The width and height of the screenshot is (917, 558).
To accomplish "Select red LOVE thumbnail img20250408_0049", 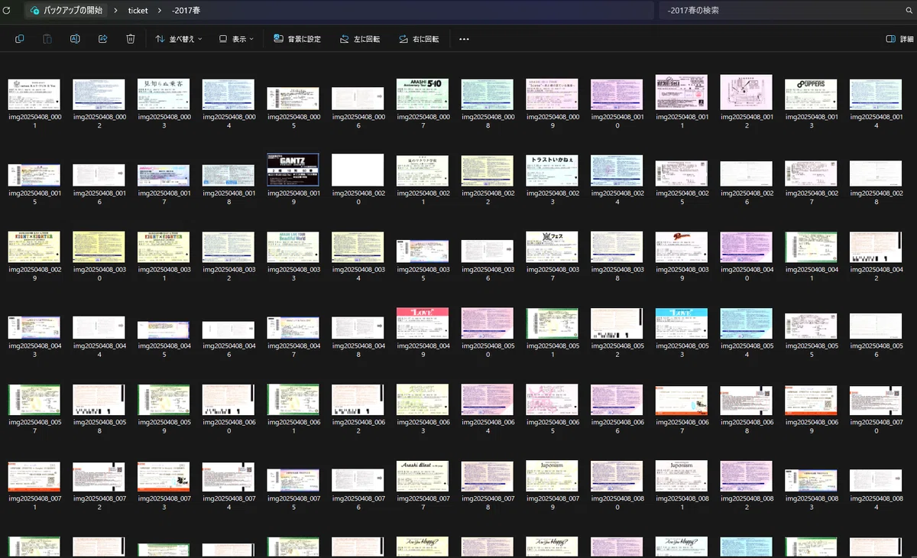I will 423,323.
